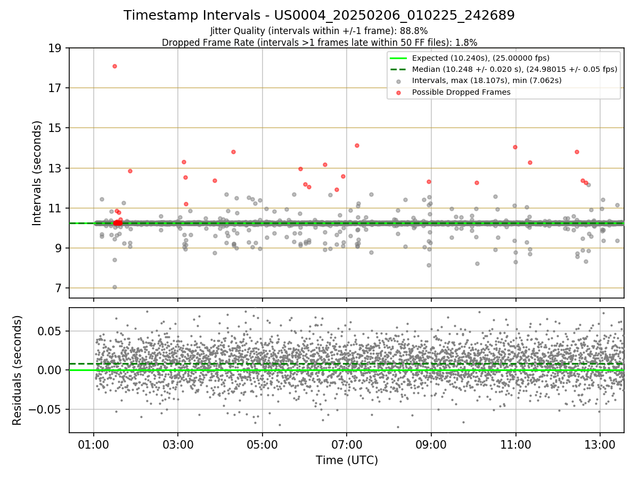
Task: Click the red point at 14 seconds on the 11:00 gridline
Action: (515, 147)
